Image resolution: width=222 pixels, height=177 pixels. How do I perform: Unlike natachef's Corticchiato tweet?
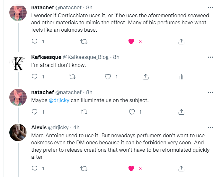(131, 41)
